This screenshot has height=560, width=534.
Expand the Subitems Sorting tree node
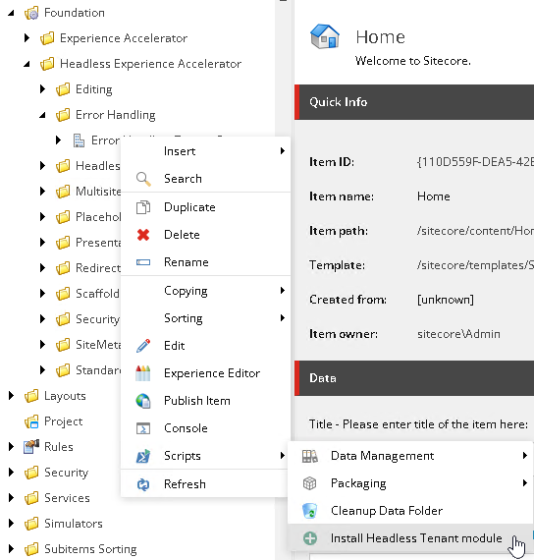(x=11, y=548)
